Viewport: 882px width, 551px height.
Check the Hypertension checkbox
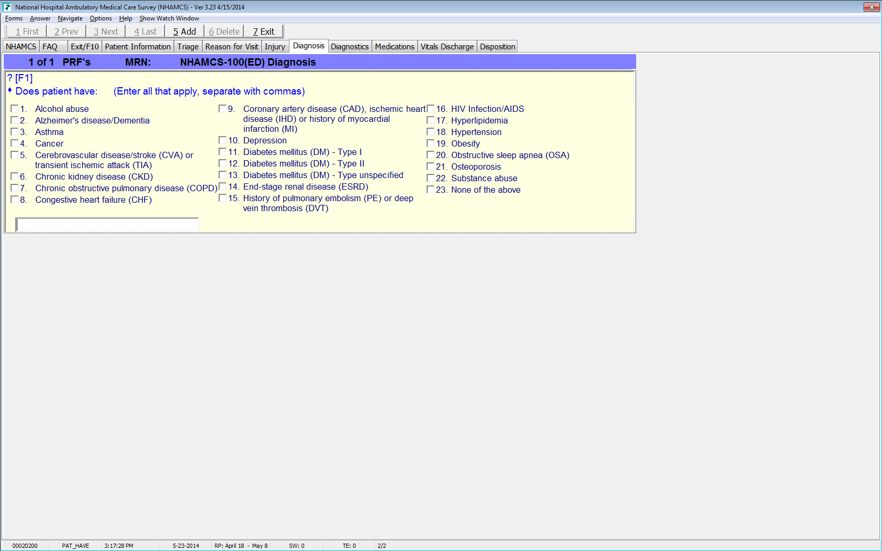point(431,132)
